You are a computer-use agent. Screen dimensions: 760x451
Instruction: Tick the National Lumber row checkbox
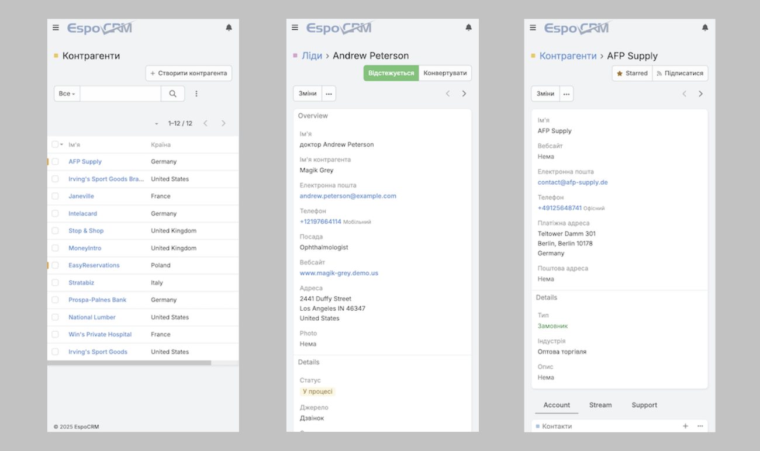[55, 317]
